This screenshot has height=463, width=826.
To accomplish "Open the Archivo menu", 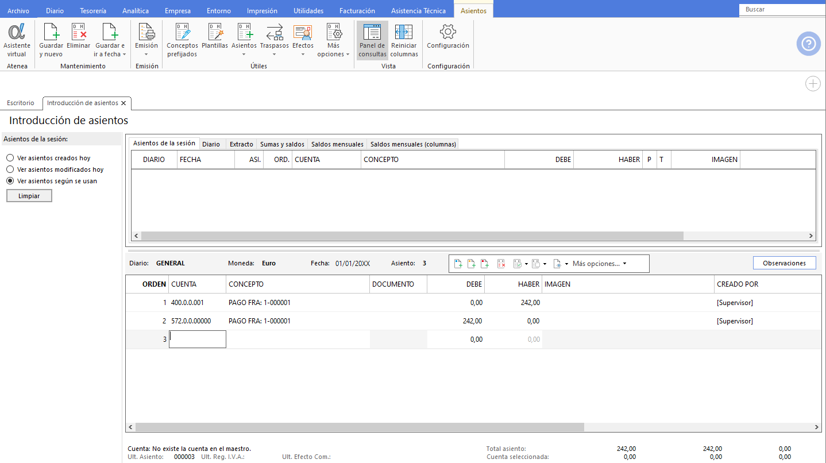I will coord(18,10).
